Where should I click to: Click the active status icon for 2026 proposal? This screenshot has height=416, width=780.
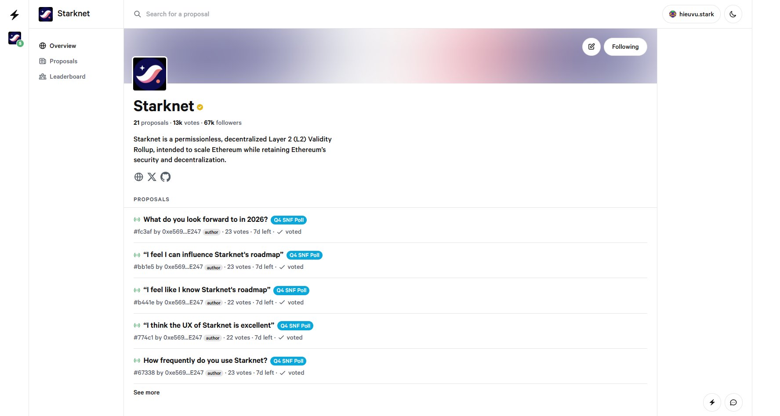(x=137, y=220)
